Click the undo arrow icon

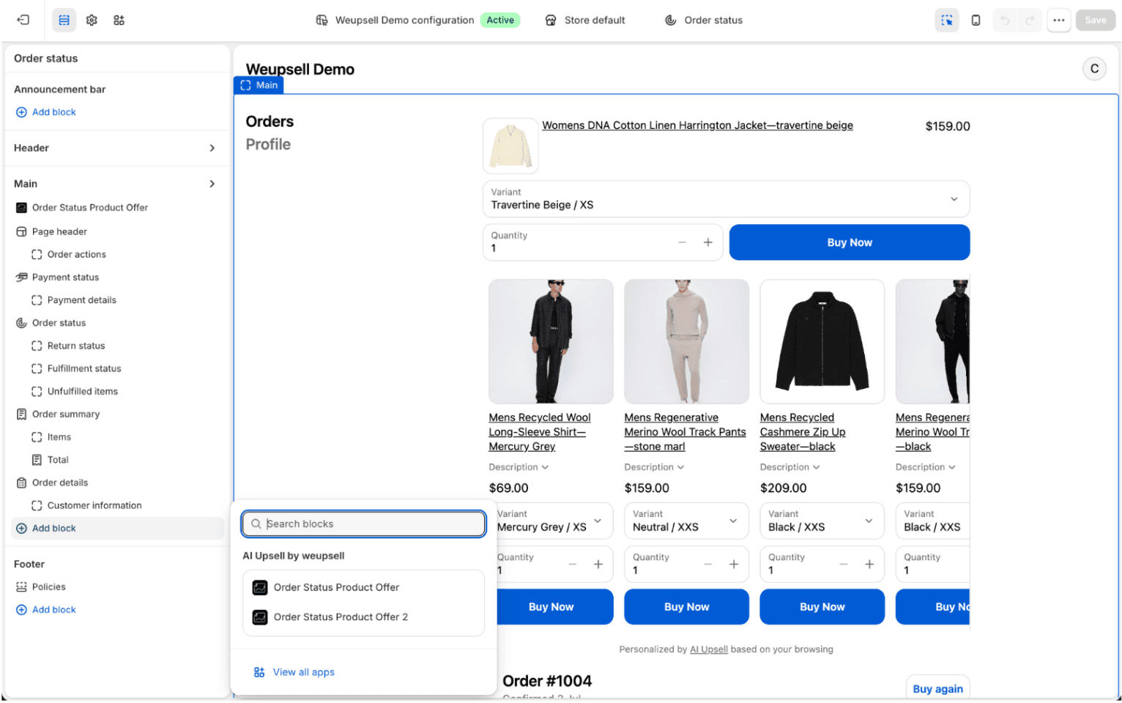pyautogui.click(x=1005, y=21)
